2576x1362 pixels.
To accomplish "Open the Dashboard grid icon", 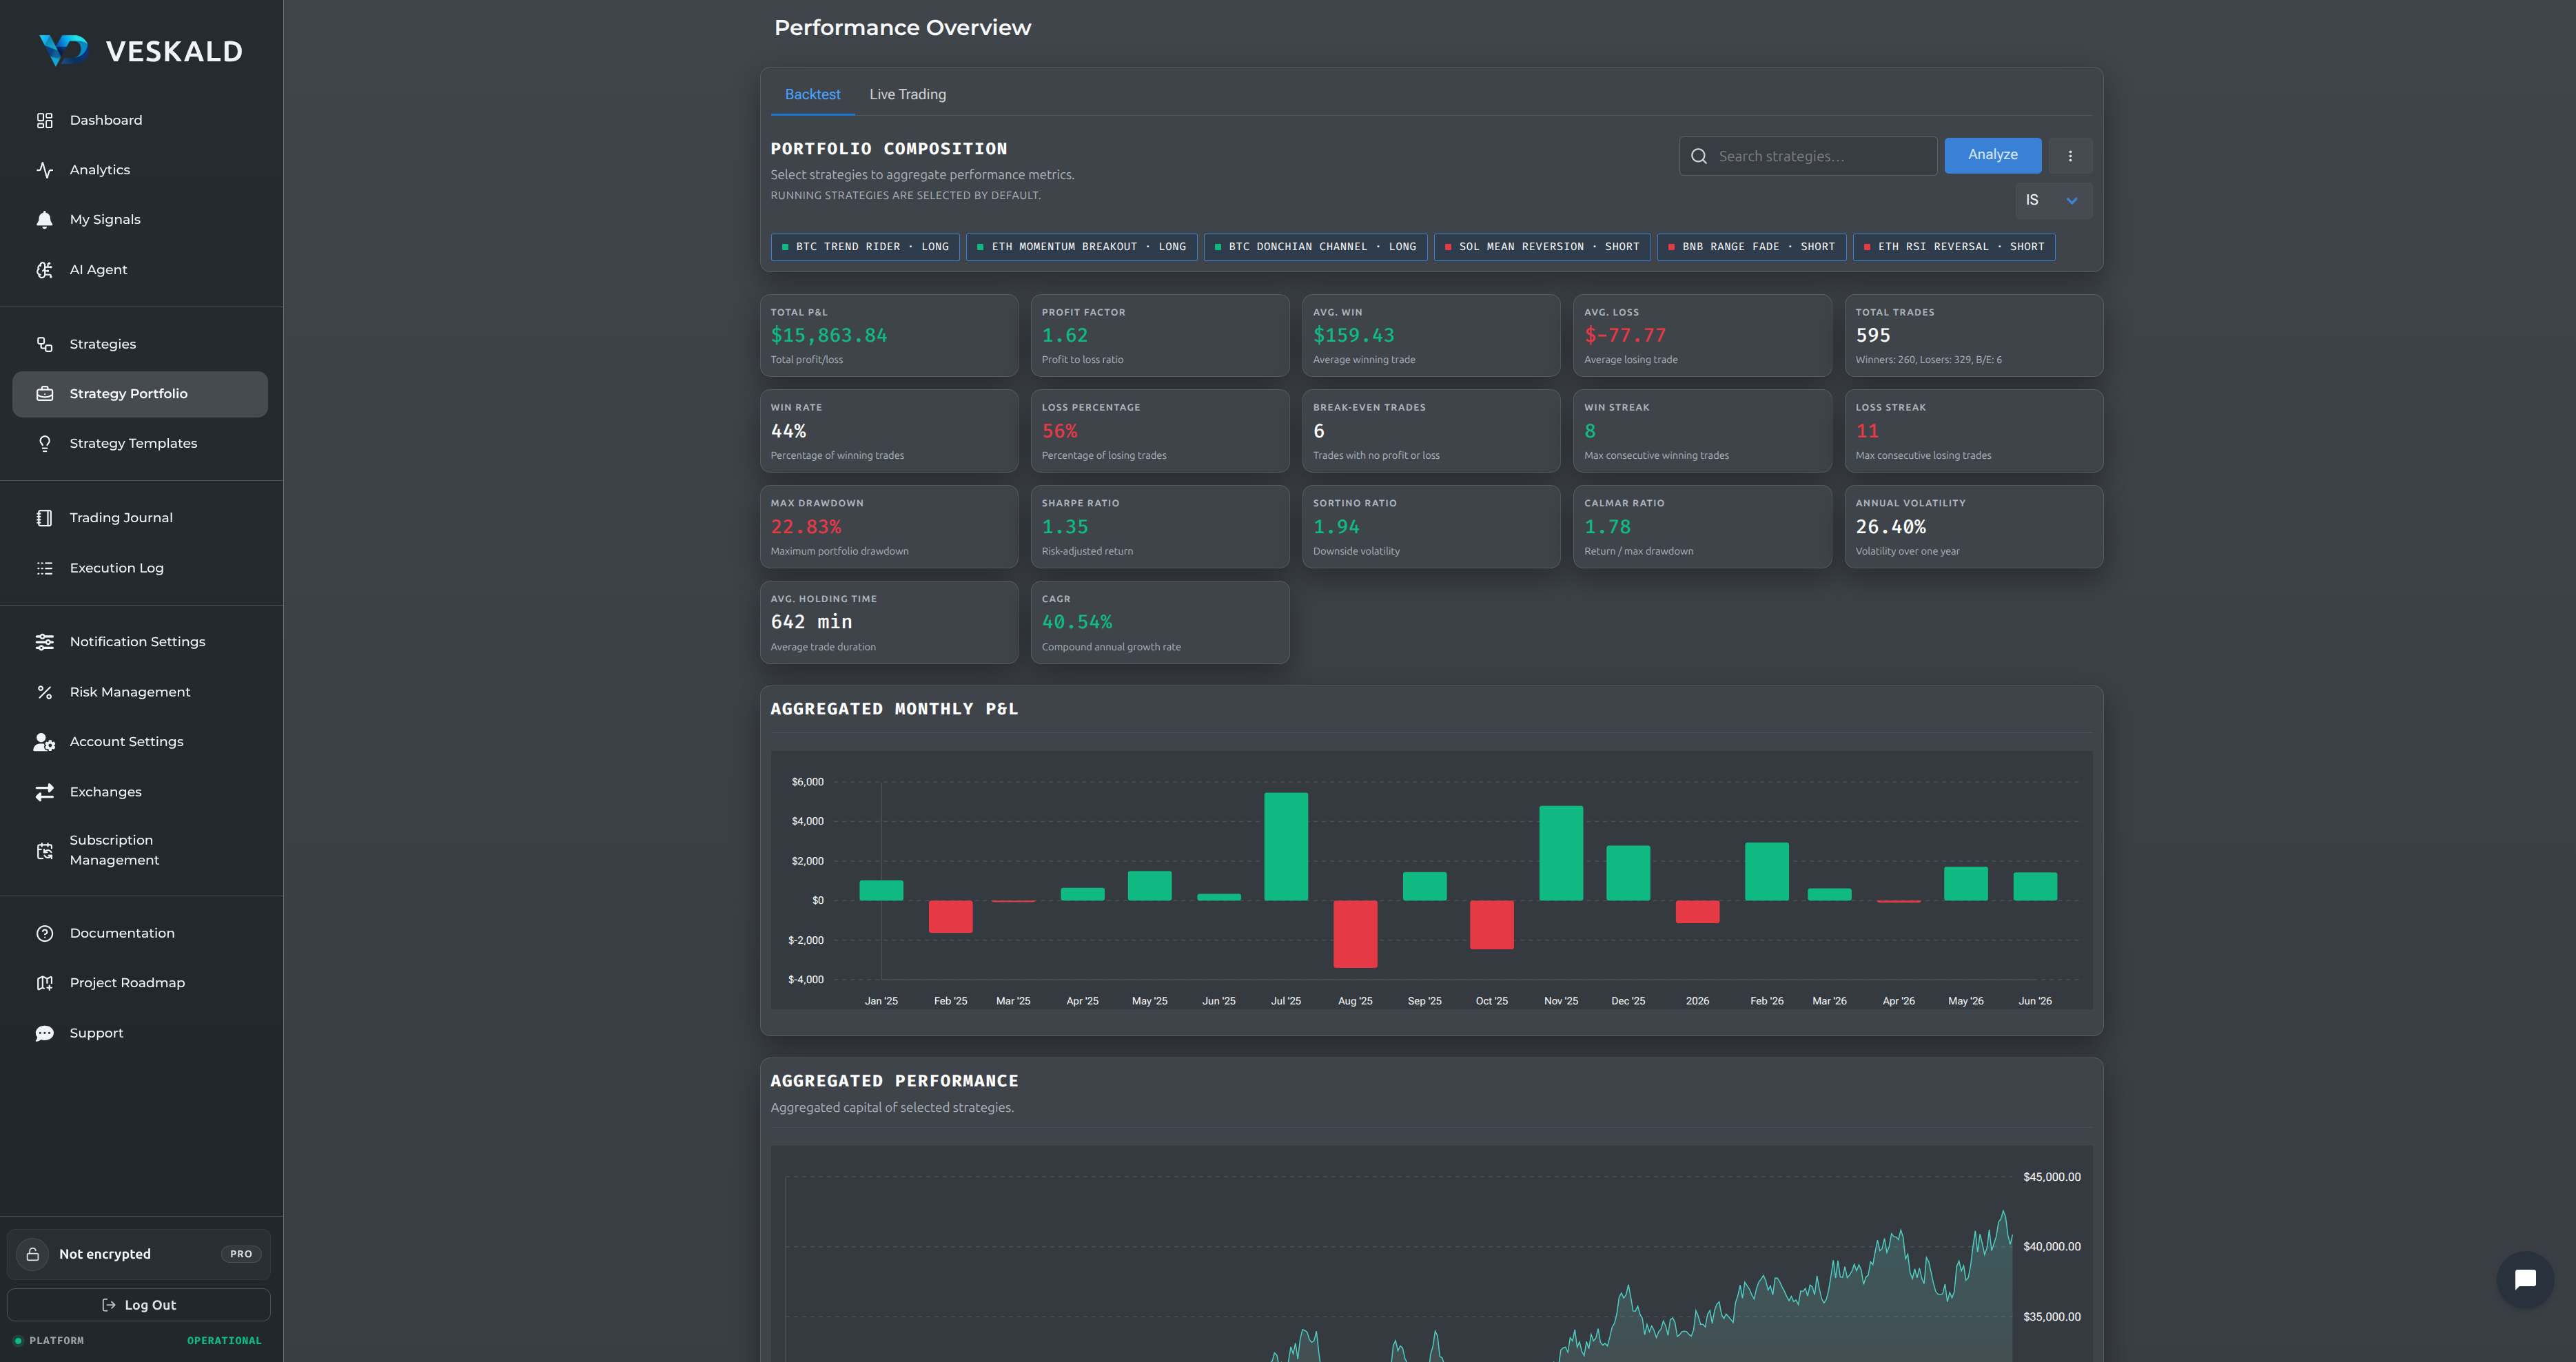I will tap(44, 120).
